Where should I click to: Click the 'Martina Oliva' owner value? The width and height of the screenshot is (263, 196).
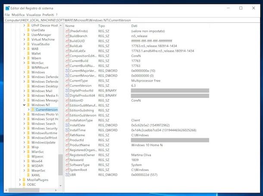(x=141, y=155)
